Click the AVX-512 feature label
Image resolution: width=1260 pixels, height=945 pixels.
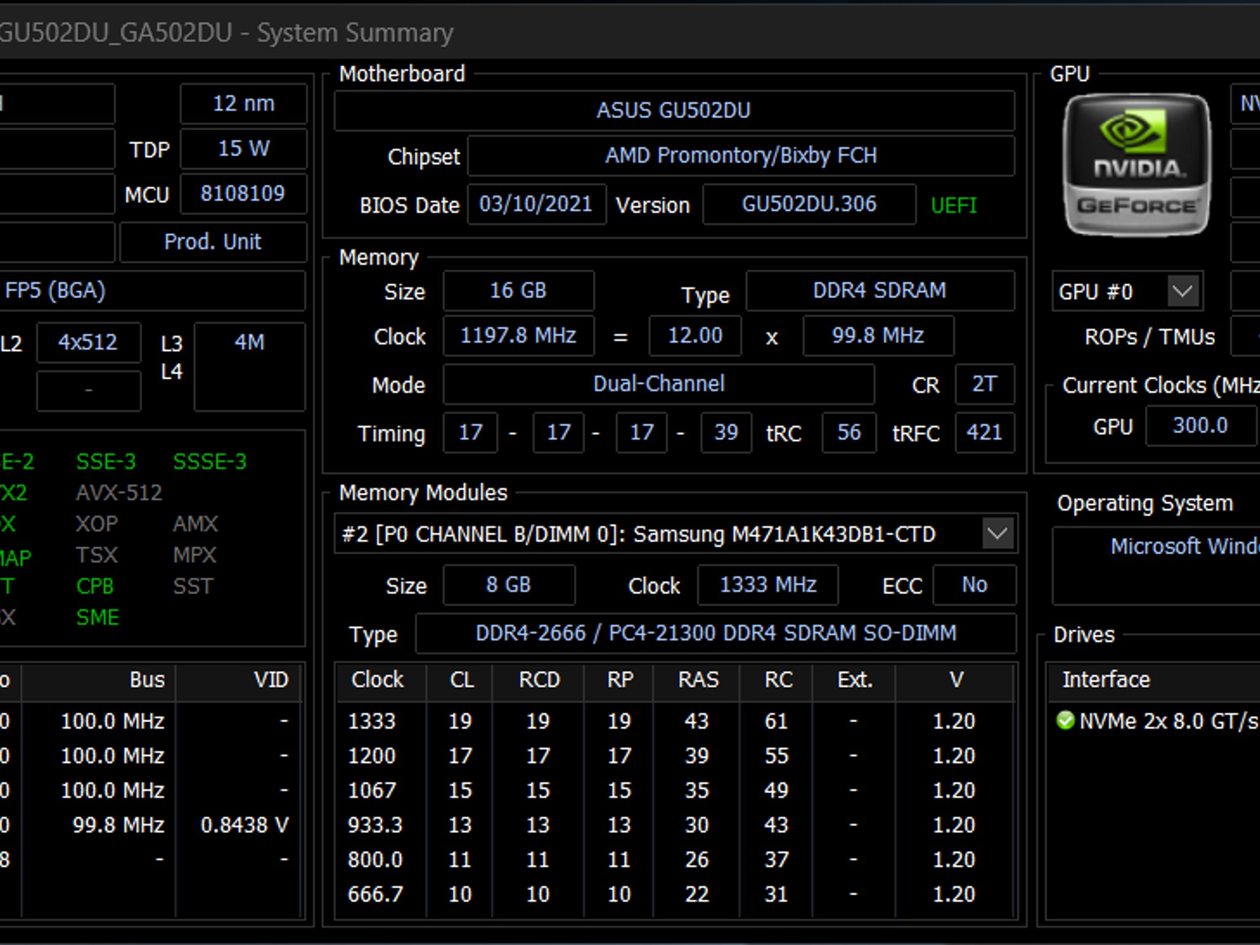coord(119,493)
